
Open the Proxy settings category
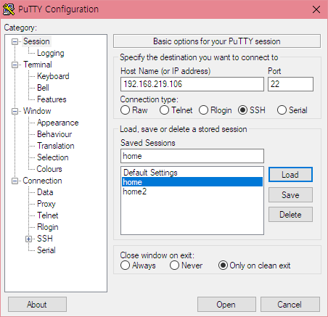46,204
